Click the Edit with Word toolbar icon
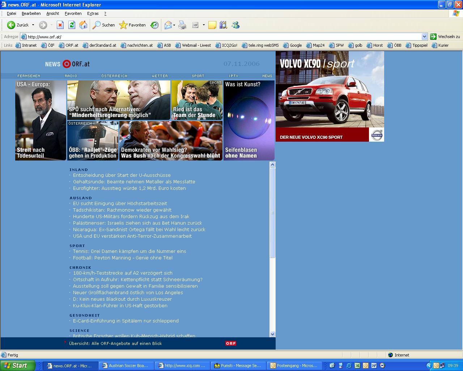The height and width of the screenshot is (371, 463). (x=195, y=25)
